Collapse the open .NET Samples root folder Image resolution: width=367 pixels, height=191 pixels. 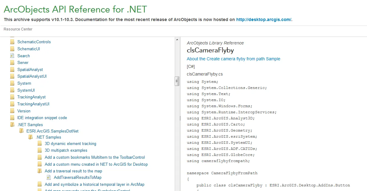tap(12, 125)
